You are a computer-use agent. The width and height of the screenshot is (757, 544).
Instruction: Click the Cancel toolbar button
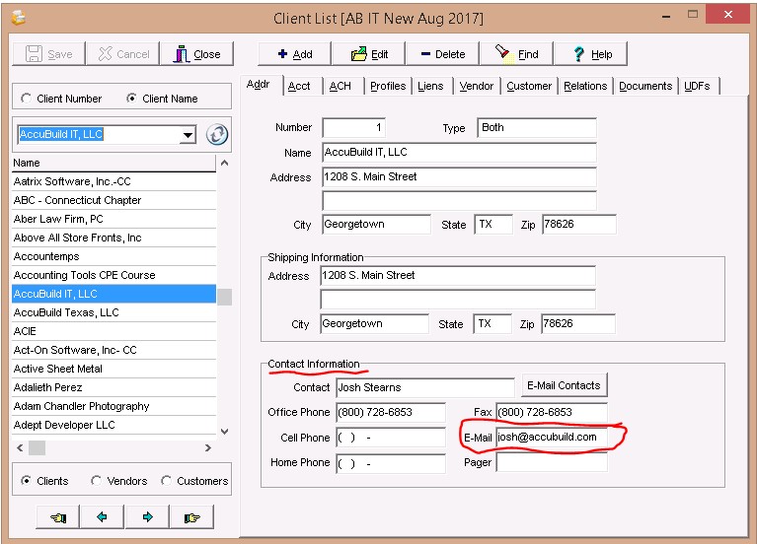coord(123,53)
